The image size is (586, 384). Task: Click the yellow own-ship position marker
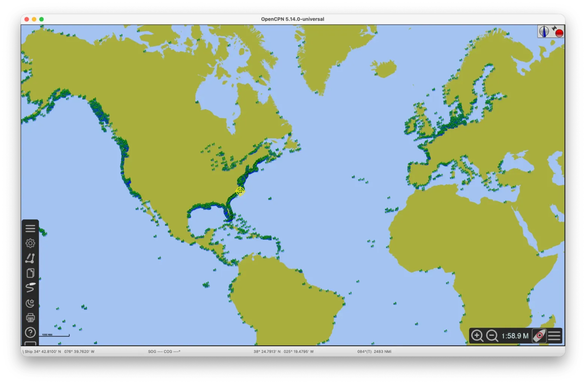pos(240,191)
